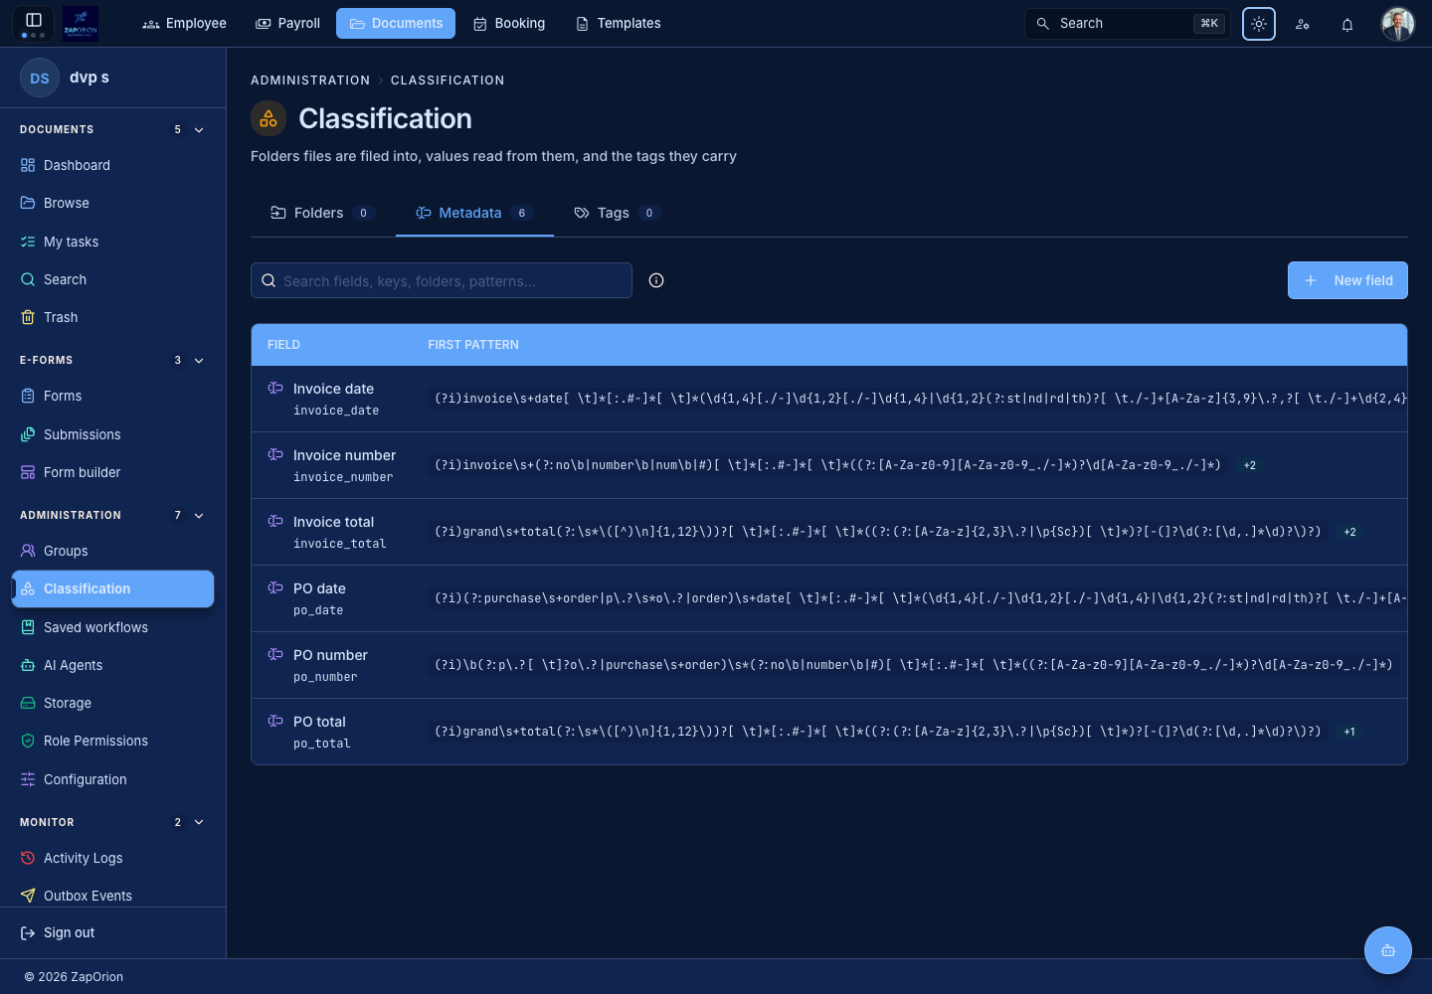
Task: Collapse the Documents sidebar section
Action: (x=199, y=129)
